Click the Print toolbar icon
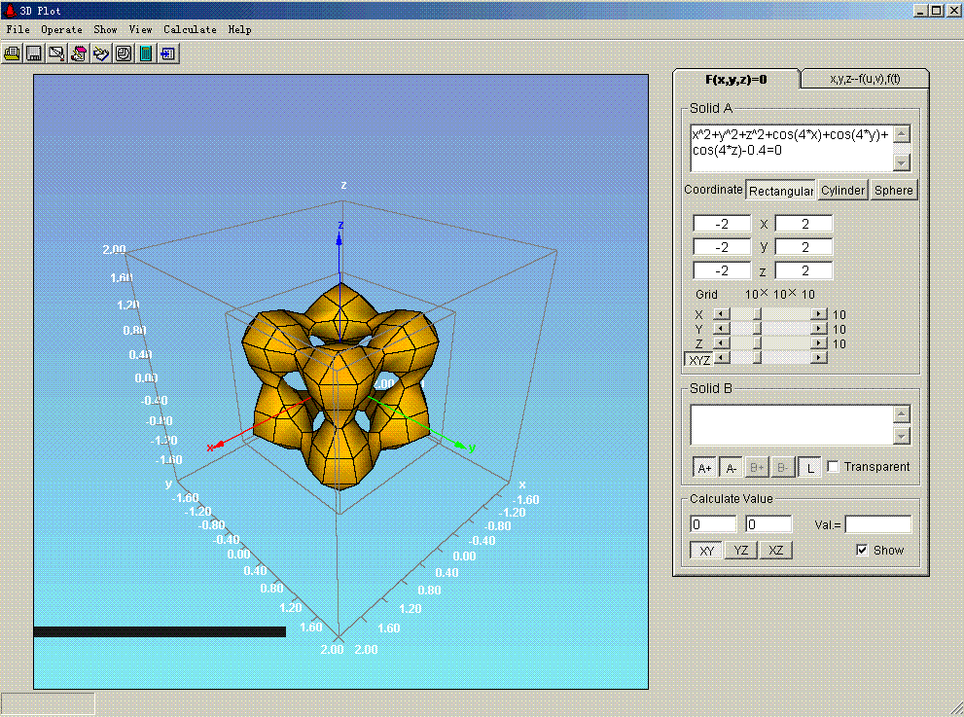 pyautogui.click(x=12, y=54)
